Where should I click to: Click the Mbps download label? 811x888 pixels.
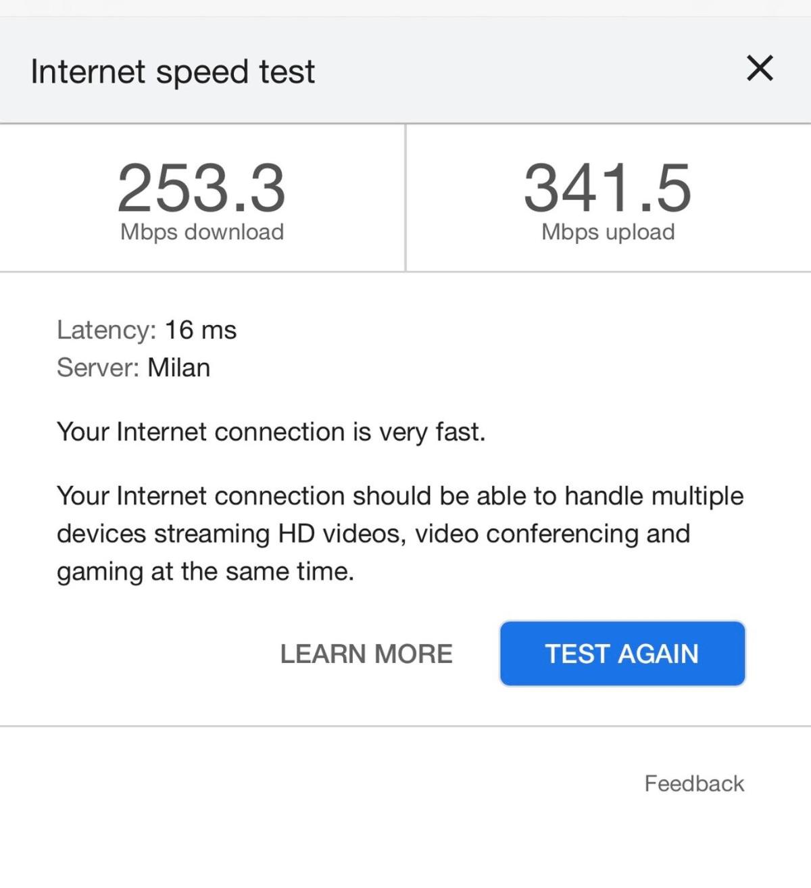201,232
